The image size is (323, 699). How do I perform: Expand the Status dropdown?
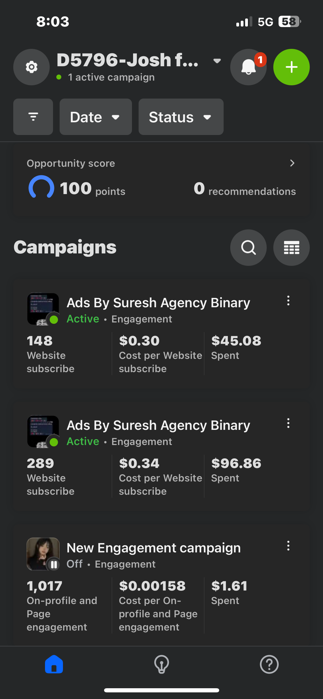pos(181,117)
